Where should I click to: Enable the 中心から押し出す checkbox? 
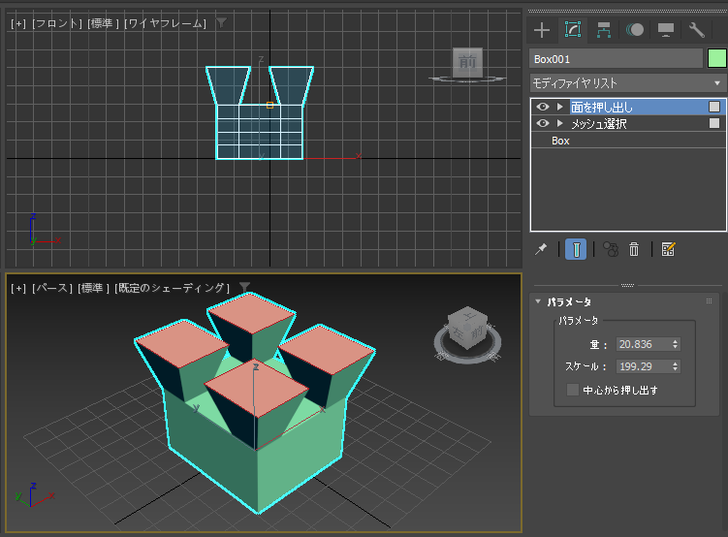pos(573,390)
